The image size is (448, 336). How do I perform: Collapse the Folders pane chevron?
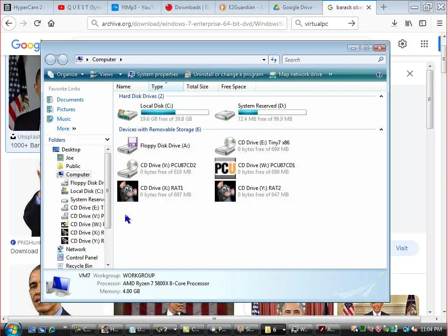(x=107, y=140)
